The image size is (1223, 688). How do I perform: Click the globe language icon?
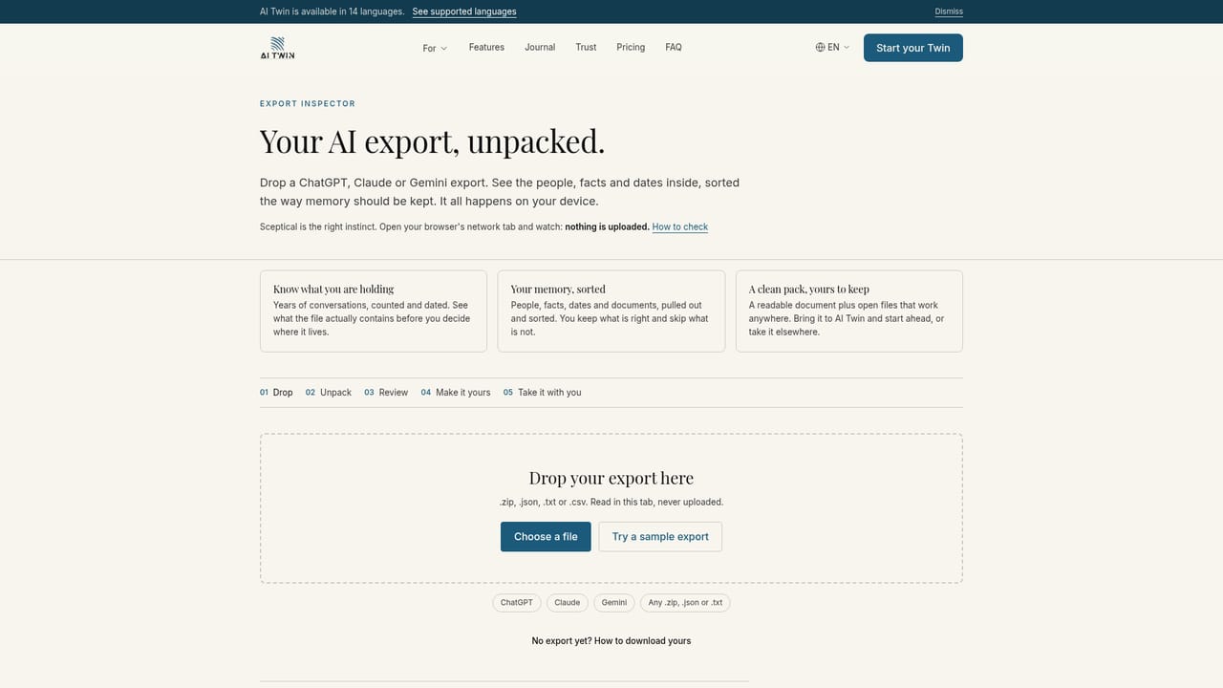click(820, 47)
